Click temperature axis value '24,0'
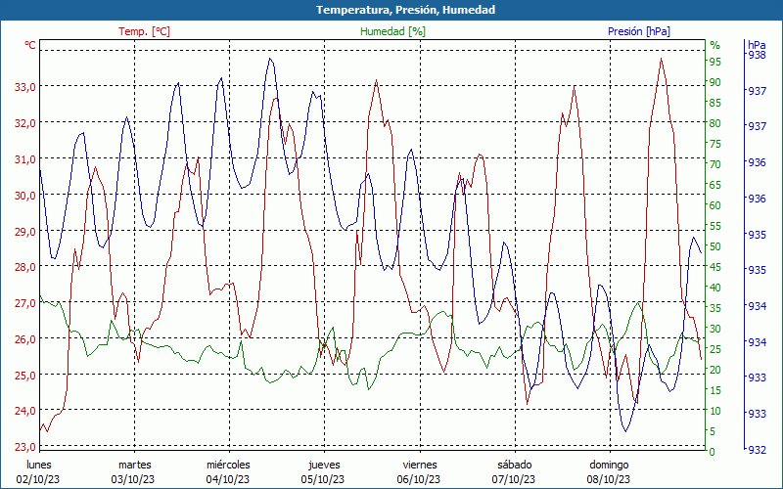The width and height of the screenshot is (783, 489). pyautogui.click(x=25, y=411)
